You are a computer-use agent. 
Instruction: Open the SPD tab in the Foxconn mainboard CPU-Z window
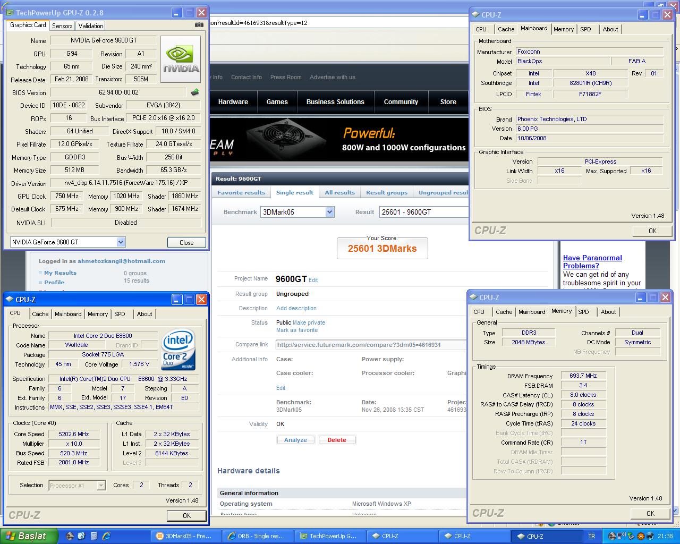585,29
